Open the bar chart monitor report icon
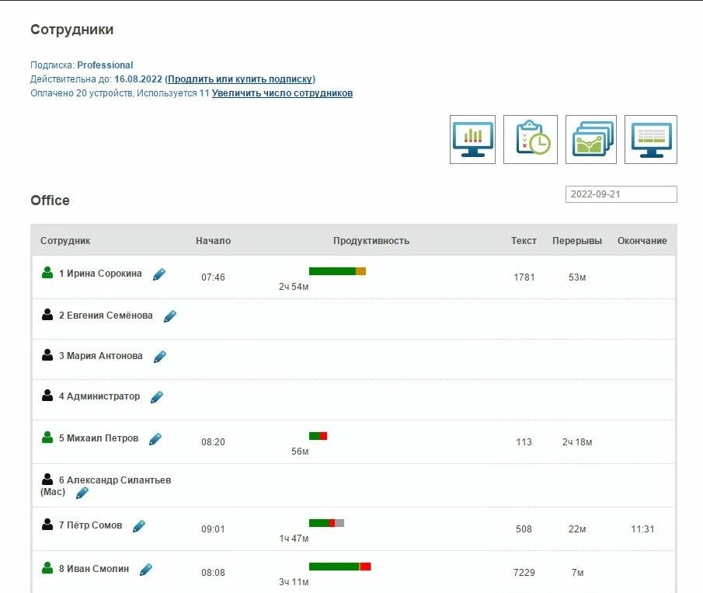Viewport: 703px width, 593px height. tap(472, 140)
